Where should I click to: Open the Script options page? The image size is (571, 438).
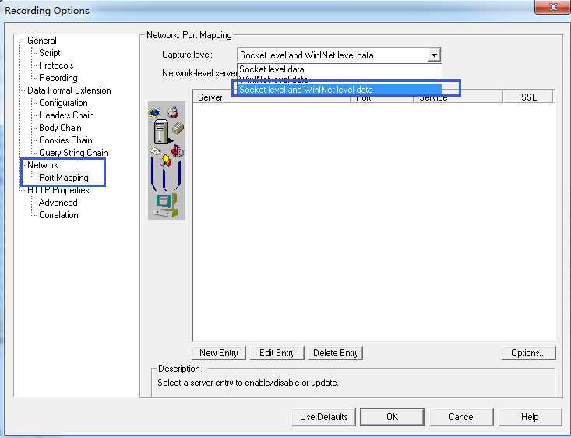coord(50,53)
